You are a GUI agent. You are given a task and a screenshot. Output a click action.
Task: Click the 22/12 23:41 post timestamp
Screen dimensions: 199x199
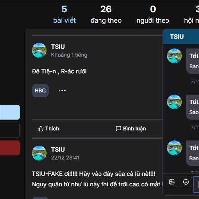pos(65,158)
